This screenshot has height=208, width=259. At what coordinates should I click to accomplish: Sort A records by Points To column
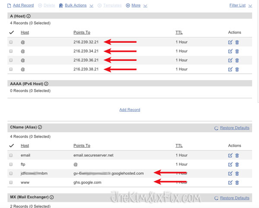tap(82, 32)
